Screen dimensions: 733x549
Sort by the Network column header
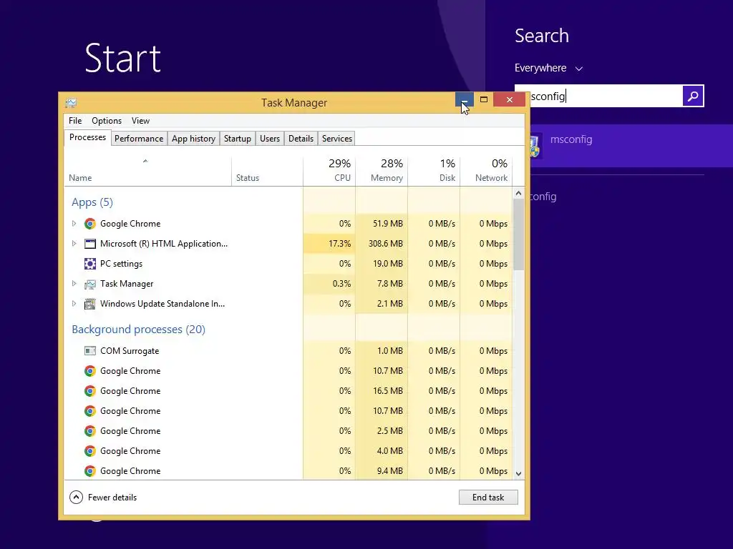click(486, 172)
